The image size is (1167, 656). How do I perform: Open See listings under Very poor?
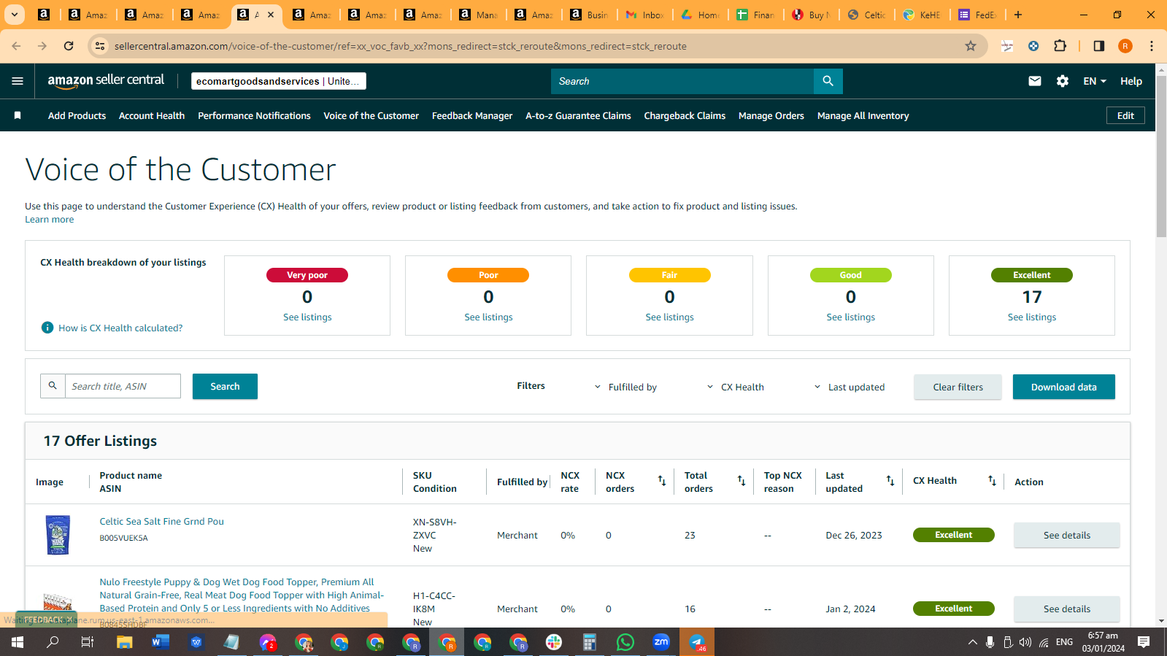(307, 317)
